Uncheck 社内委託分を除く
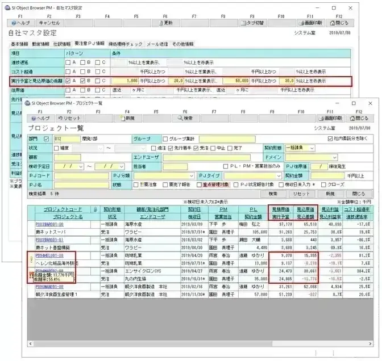The width and height of the screenshot is (382, 361). point(330,138)
